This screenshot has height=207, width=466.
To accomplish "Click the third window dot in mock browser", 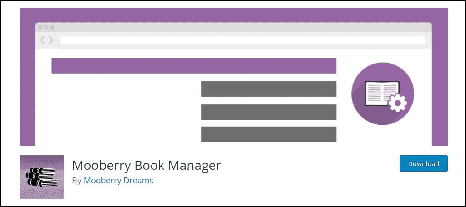I will pyautogui.click(x=52, y=27).
